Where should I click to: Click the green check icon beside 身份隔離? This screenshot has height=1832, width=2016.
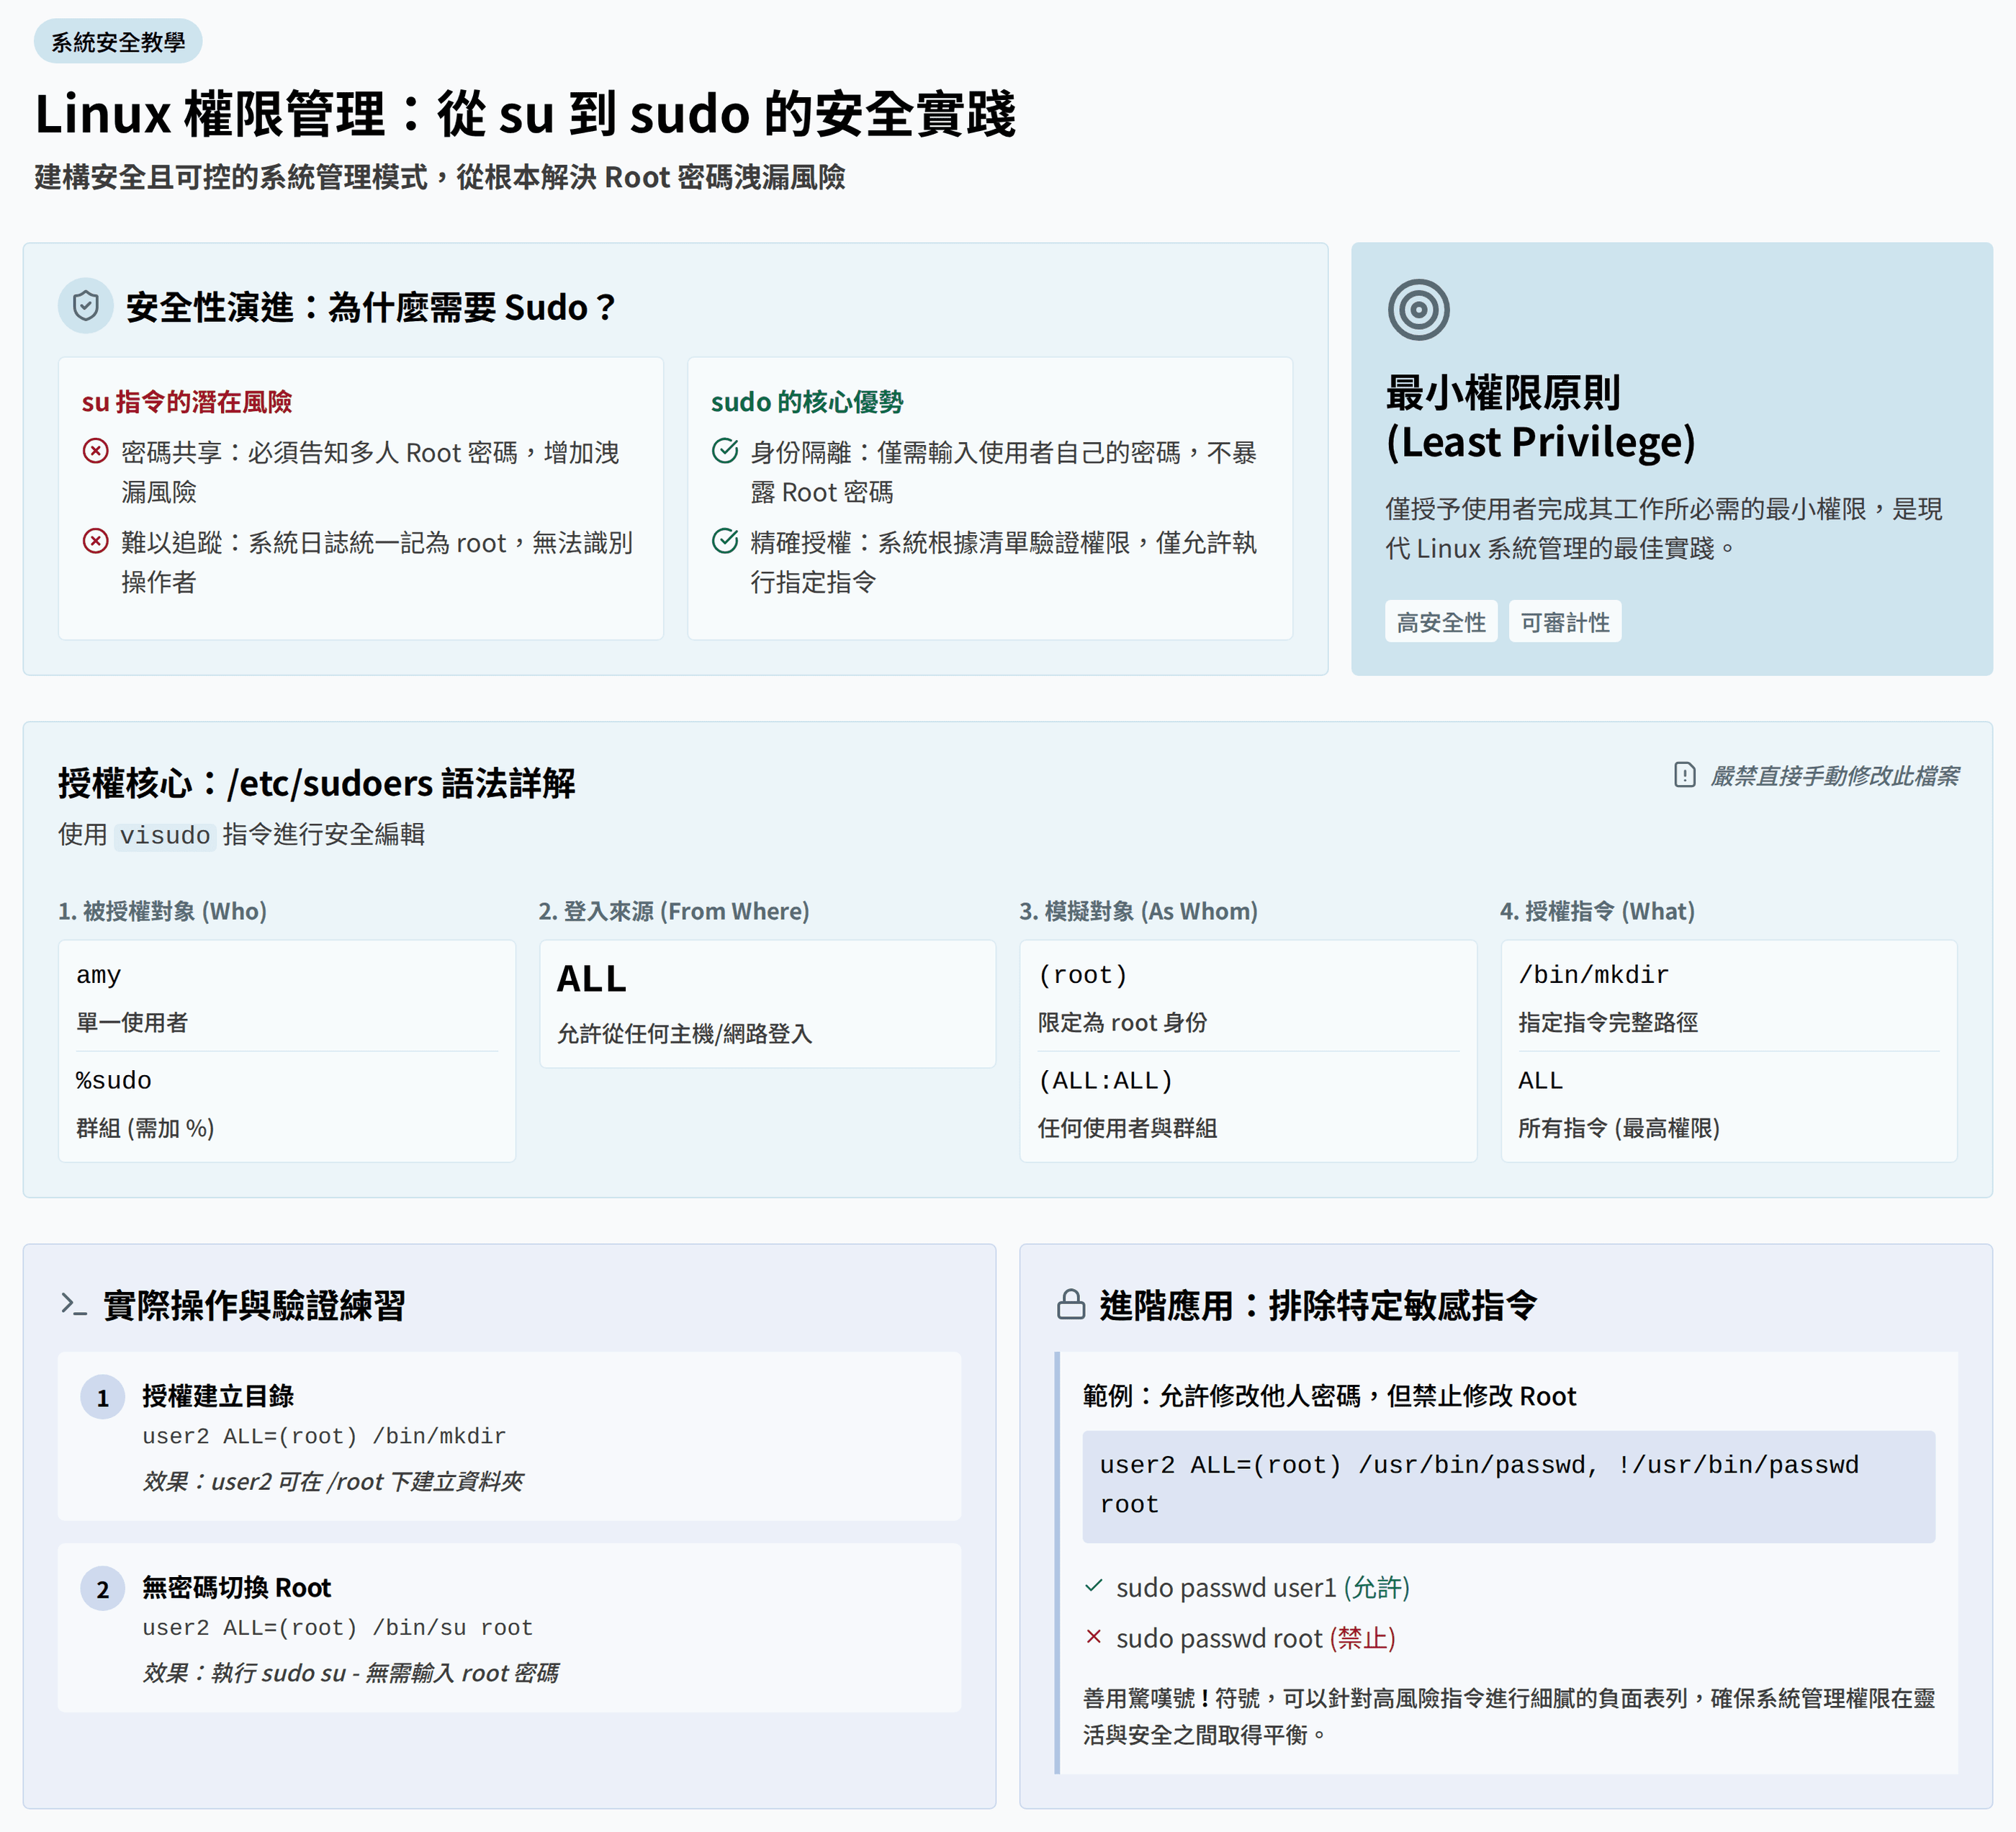coord(725,451)
